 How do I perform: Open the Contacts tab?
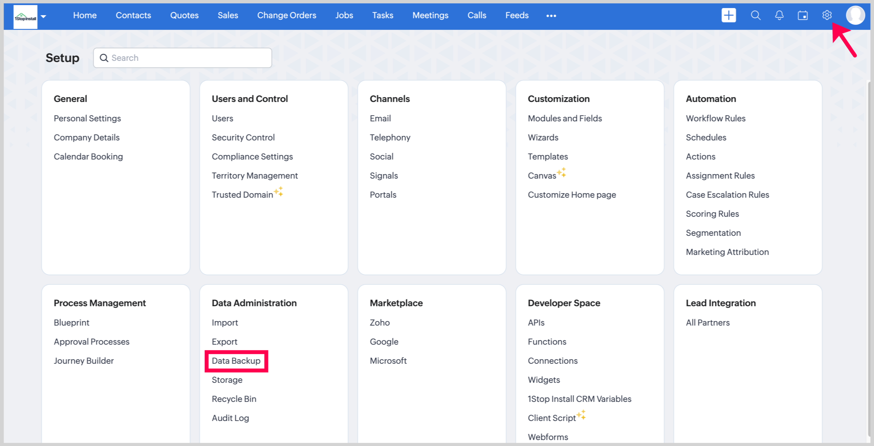click(x=133, y=15)
